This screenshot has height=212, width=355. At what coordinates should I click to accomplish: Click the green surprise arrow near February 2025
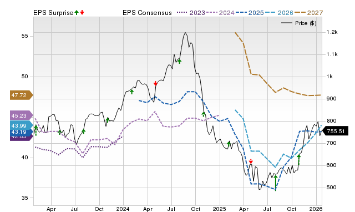coord(229,144)
